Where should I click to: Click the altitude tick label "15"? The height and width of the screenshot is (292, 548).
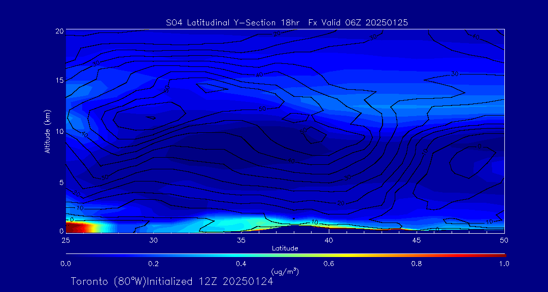[60, 80]
